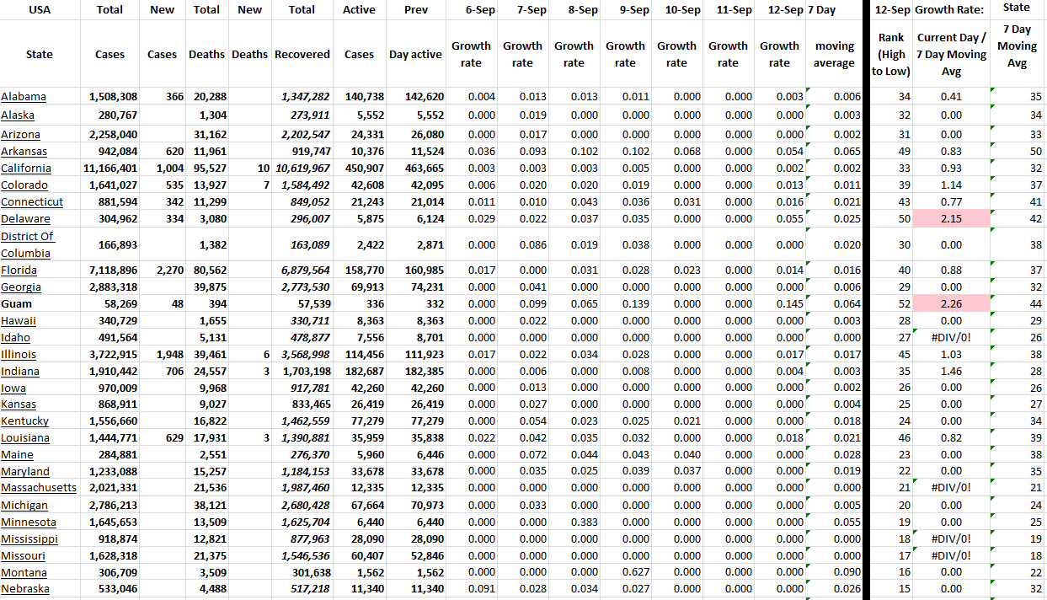
Task: Open the Massachusetts state link
Action: click(39, 488)
